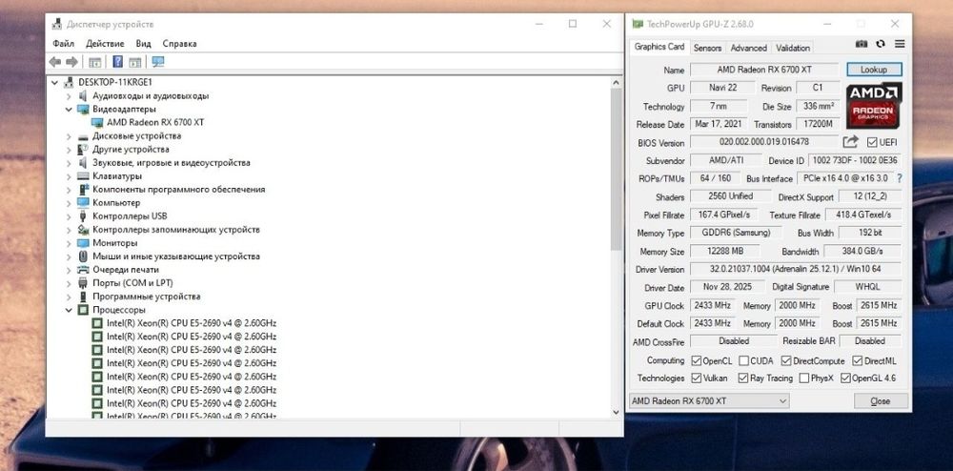The width and height of the screenshot is (953, 471).
Task: Click the Мониторы category icon
Action: [x=83, y=243]
